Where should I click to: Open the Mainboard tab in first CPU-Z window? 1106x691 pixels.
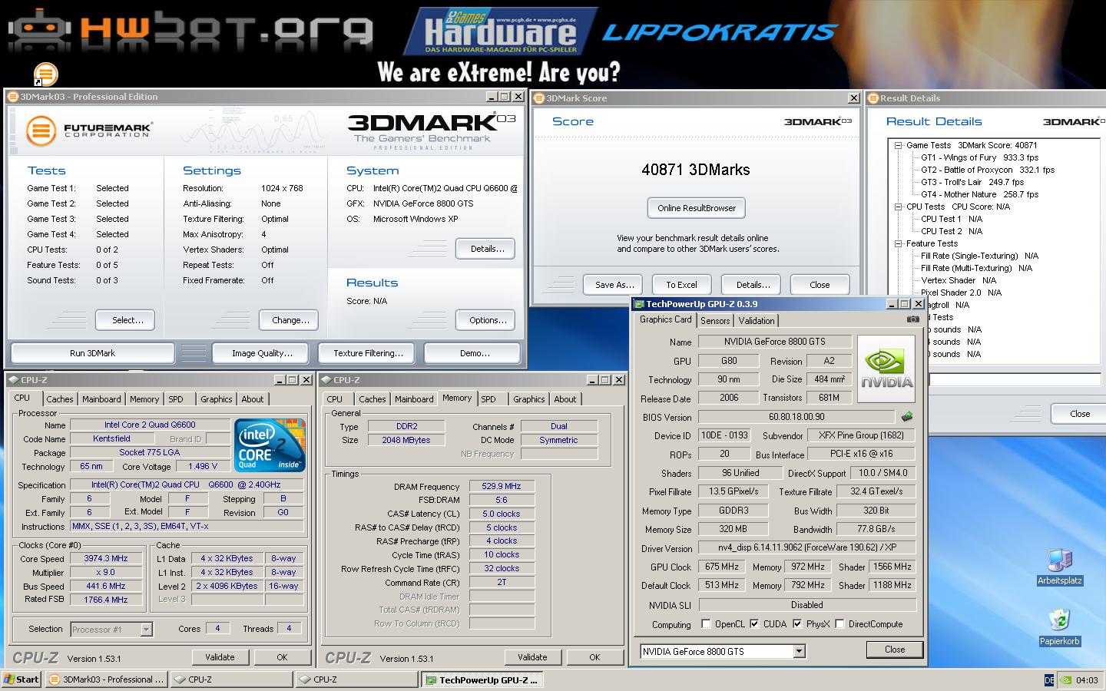click(x=101, y=399)
